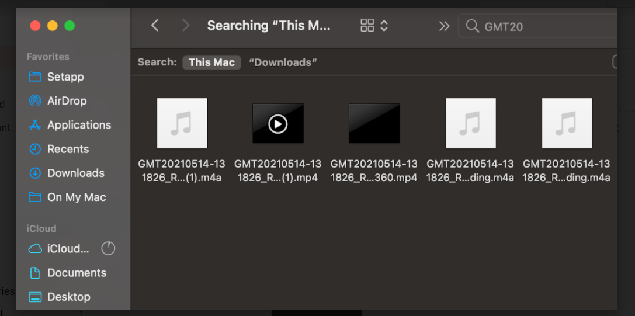Screen dimensions: 635x316
Task: Open Applications from the sidebar
Action: pyautogui.click(x=79, y=125)
